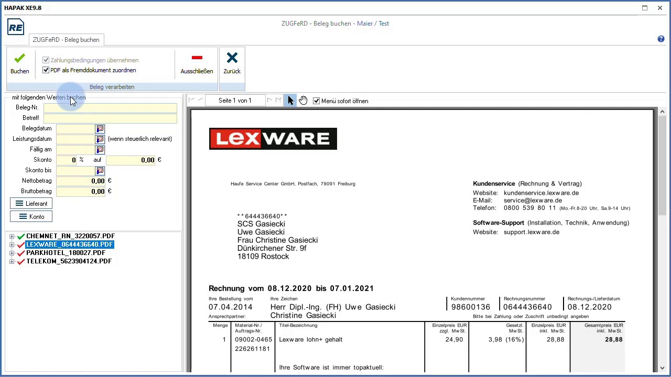Toggle 'Zahlungsbedingungen übernehmen' checkbox

[46, 60]
